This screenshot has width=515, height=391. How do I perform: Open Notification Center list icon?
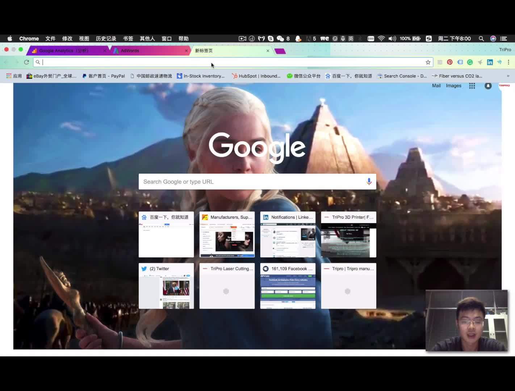pyautogui.click(x=503, y=39)
